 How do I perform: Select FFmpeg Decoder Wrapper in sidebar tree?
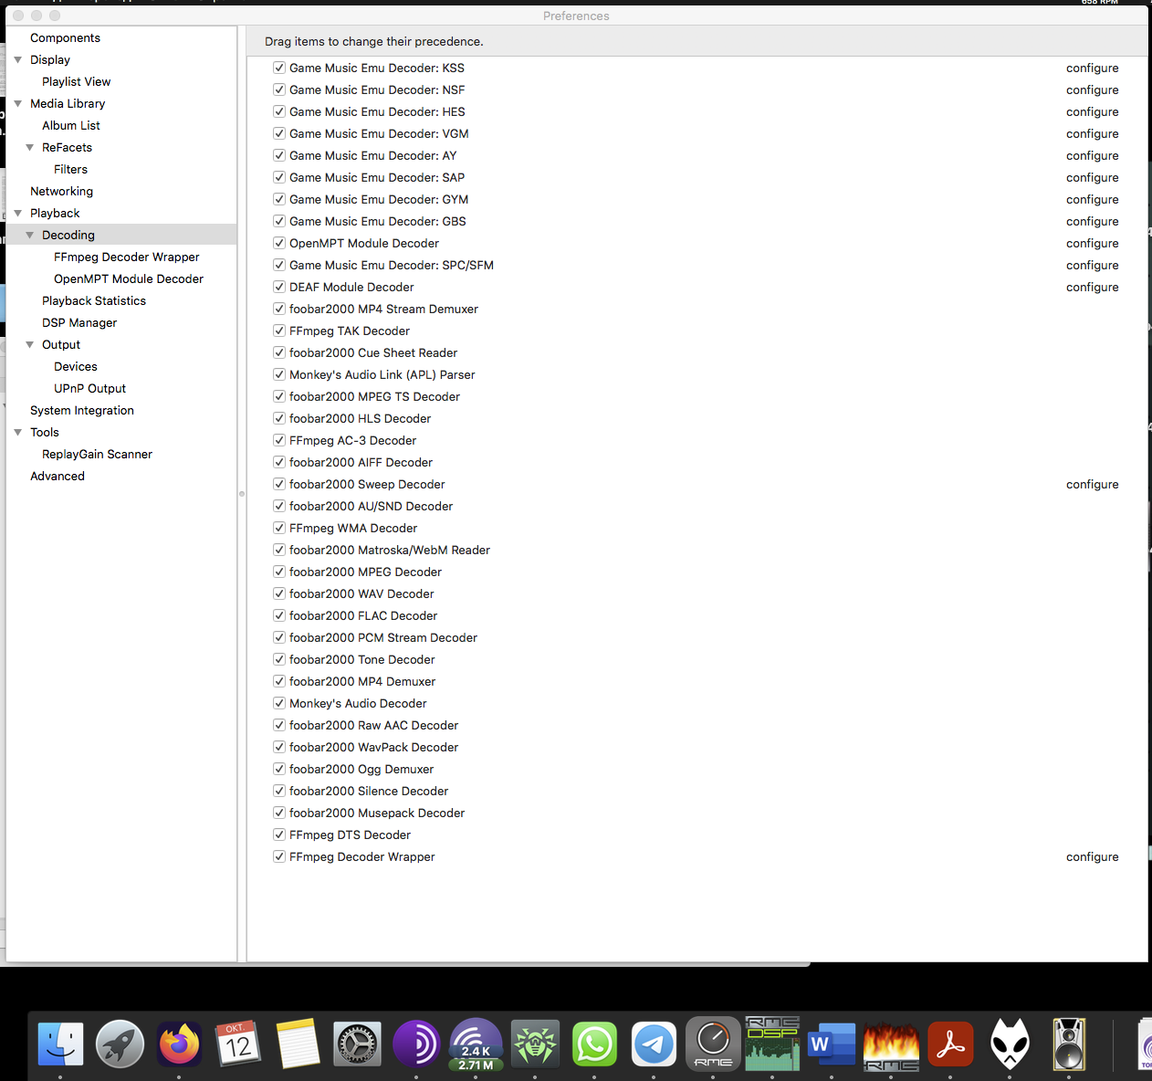coord(126,257)
